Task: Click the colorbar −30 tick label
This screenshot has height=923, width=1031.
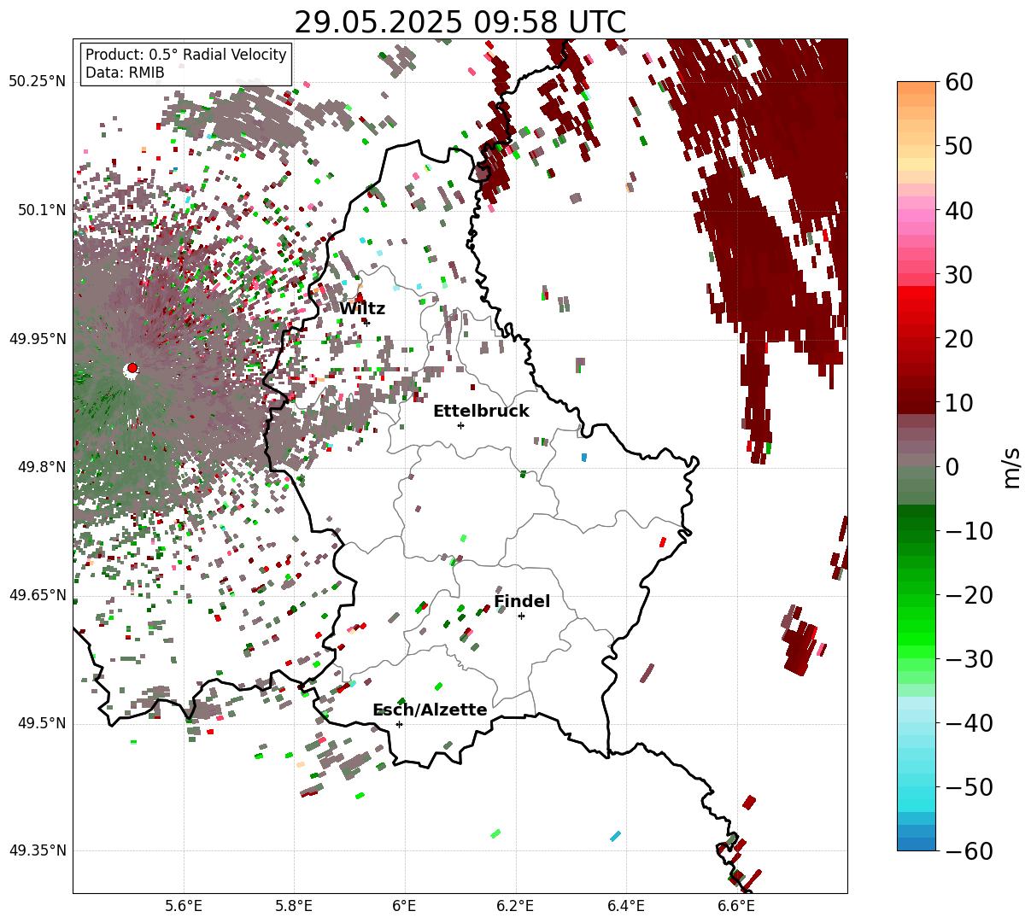Action: pos(969,659)
